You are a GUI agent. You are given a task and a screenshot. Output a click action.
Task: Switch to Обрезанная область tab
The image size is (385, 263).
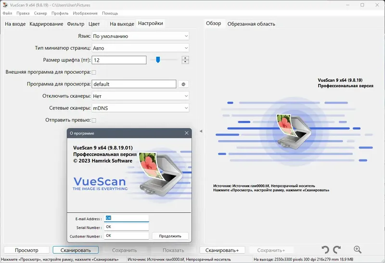(251, 24)
